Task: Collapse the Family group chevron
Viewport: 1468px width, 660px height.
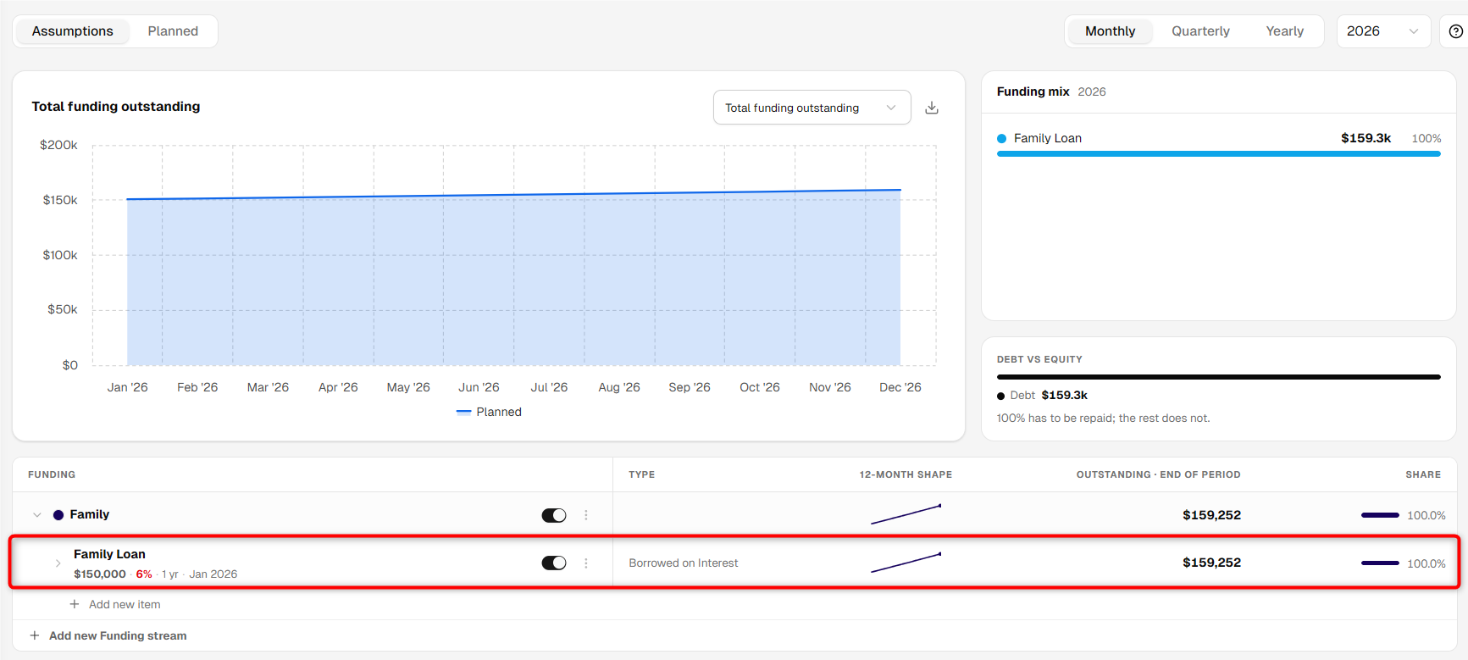Action: coord(37,515)
